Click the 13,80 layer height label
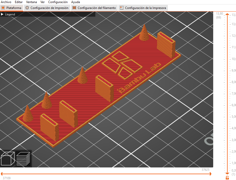The image size is (236, 180). pos(219,14)
